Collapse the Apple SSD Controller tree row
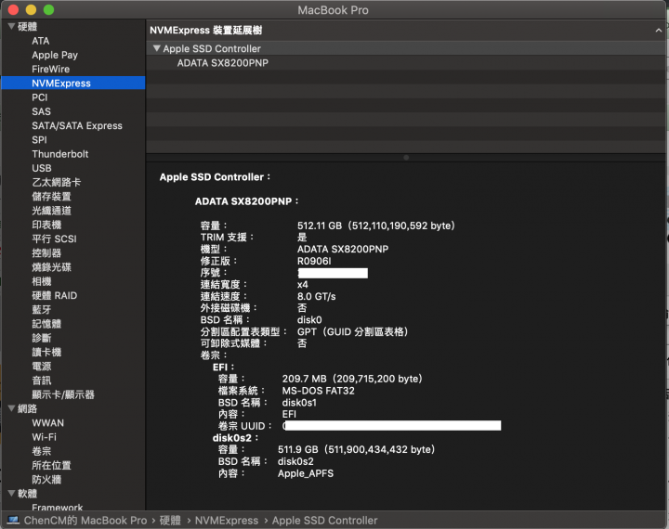This screenshot has width=669, height=529. click(157, 48)
